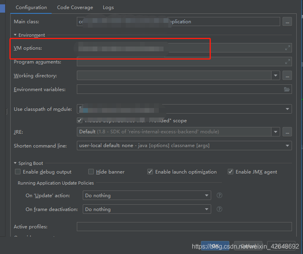Click the Main class text field
The width and height of the screenshot is (303, 254).
178,21
